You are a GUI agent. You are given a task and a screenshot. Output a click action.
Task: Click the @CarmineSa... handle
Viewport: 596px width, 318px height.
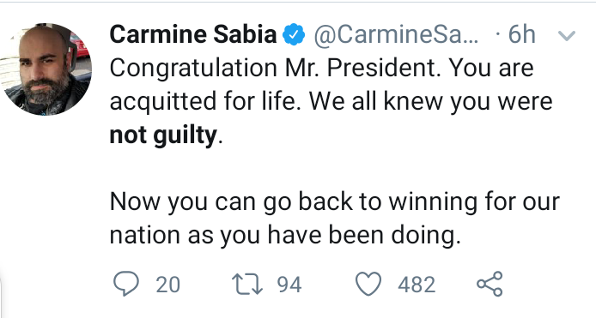396,35
